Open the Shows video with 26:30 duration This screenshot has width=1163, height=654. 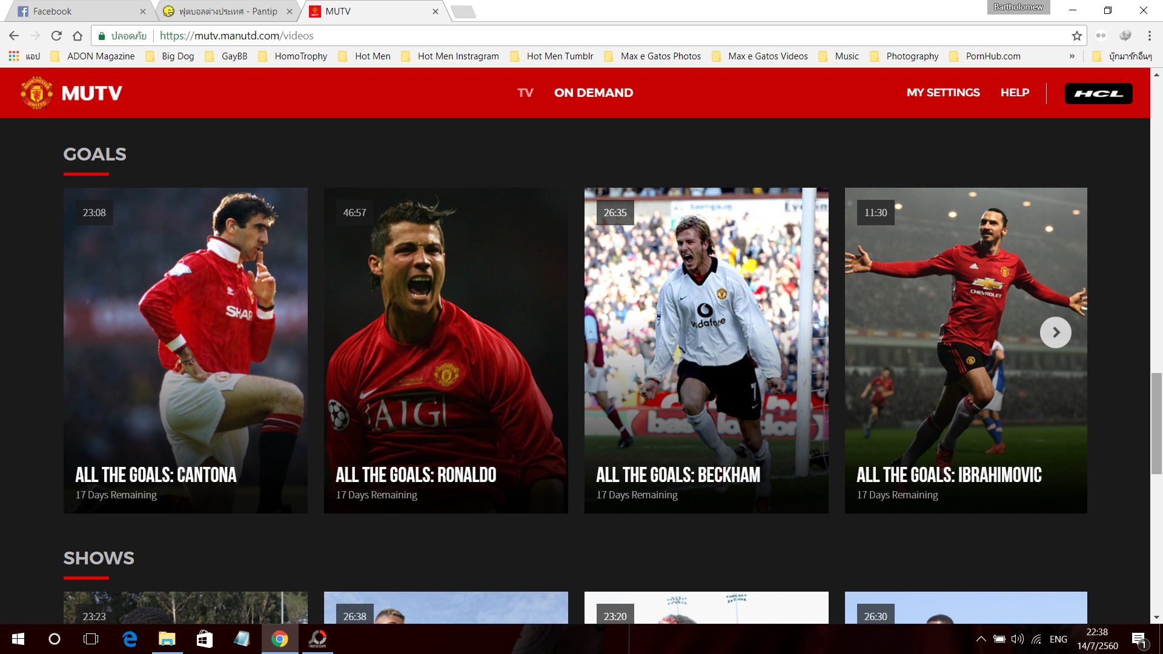[966, 608]
